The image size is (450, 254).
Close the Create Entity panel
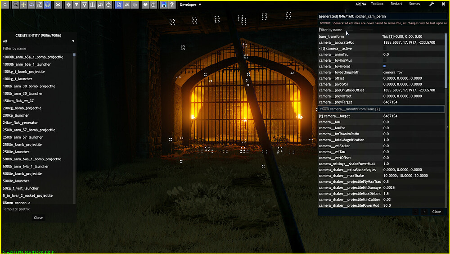pyautogui.click(x=38, y=218)
